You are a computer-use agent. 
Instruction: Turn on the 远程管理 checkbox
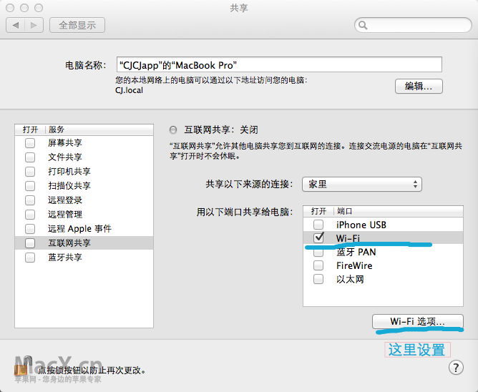pos(30,215)
